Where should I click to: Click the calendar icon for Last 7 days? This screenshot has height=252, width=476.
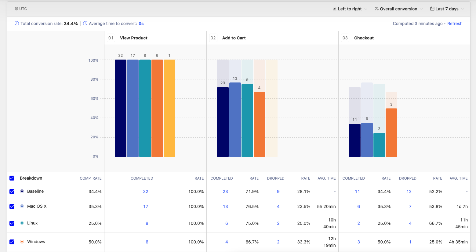pos(432,9)
